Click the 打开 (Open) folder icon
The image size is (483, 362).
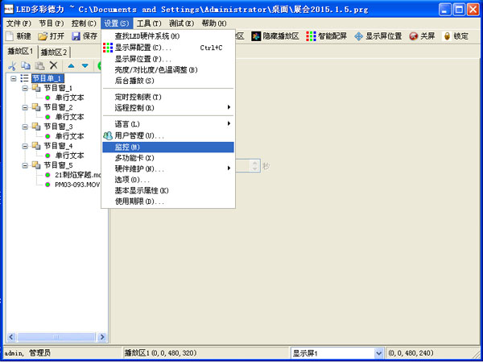pyautogui.click(x=43, y=36)
